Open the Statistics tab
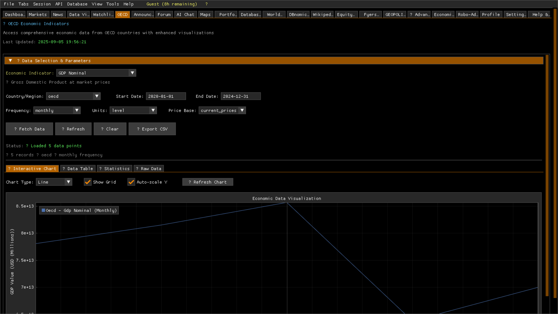The height and width of the screenshot is (314, 558). [115, 169]
